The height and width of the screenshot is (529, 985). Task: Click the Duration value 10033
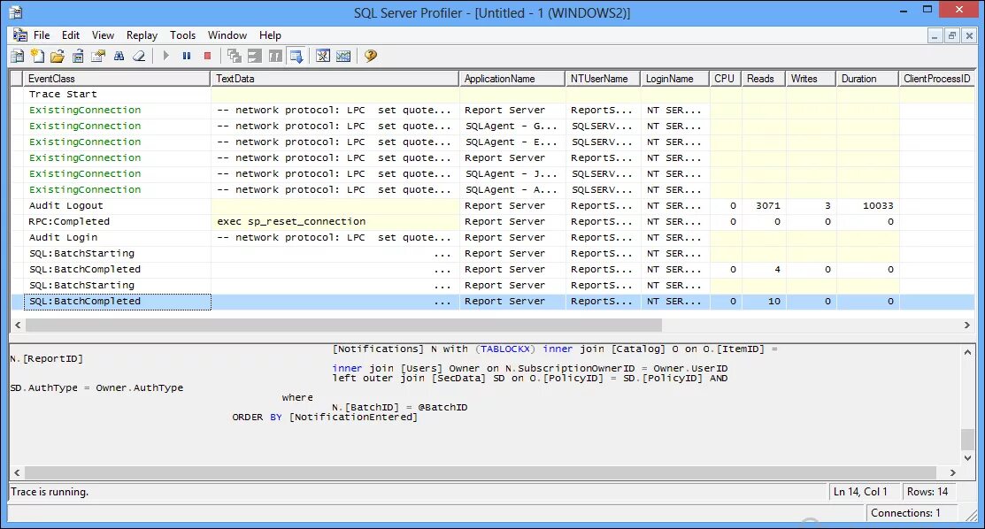(878, 205)
